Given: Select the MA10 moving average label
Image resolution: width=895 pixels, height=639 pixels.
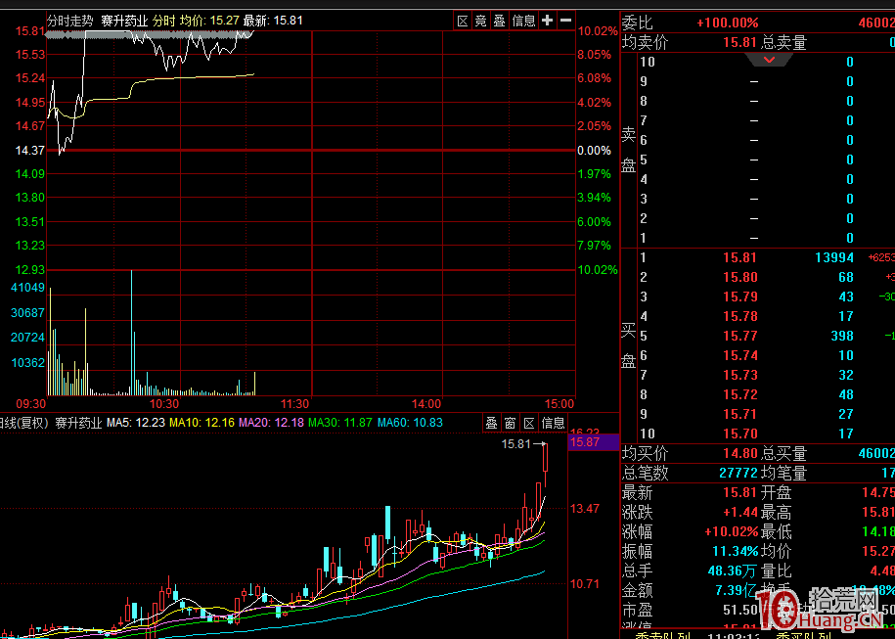Looking at the screenshot, I should pos(201,423).
